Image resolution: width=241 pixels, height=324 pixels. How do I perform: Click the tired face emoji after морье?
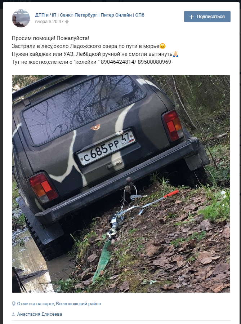pos(162,46)
